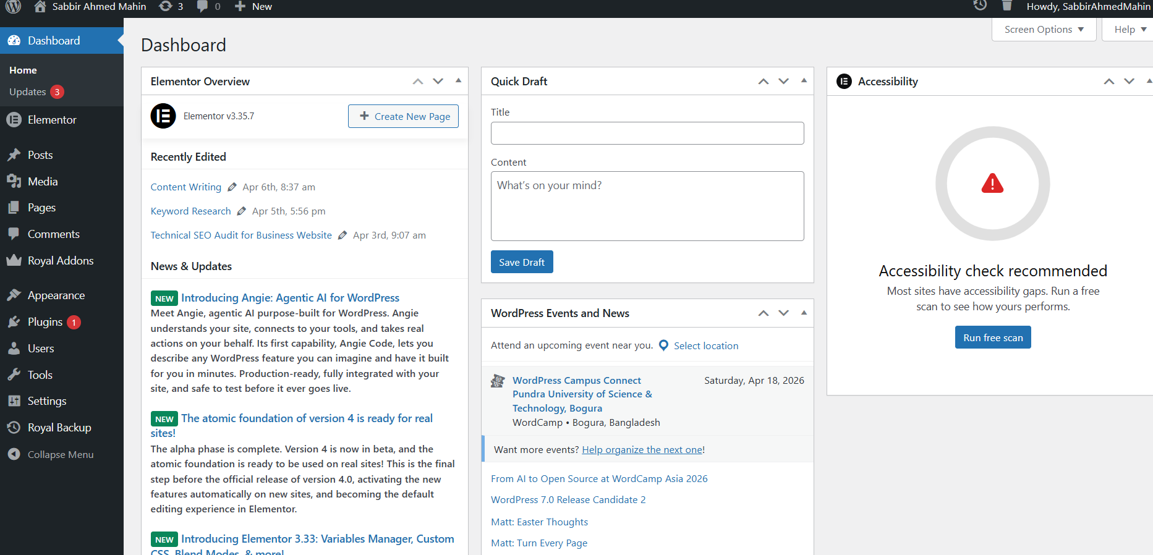The image size is (1153, 555).
Task: Click the Dashboard gauge icon in sidebar
Action: [x=14, y=40]
